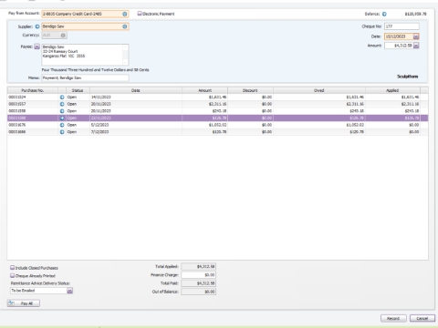The height and width of the screenshot is (328, 438).
Task: Click the Balance zoom arrow icon
Action: pos(384,14)
